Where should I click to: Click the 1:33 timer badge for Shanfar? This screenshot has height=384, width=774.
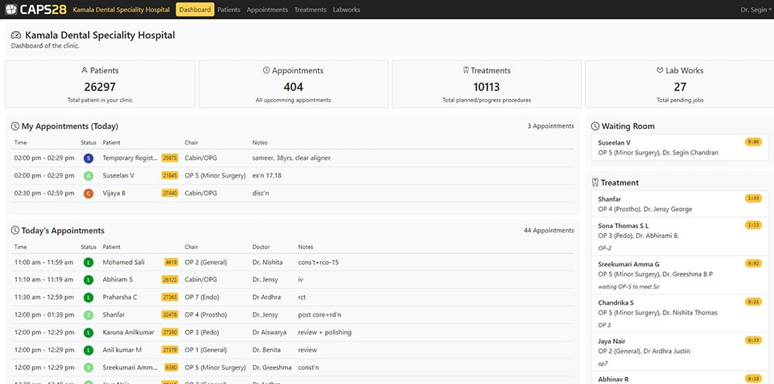point(752,199)
